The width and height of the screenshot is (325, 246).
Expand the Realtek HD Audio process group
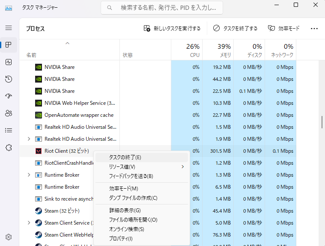29,139
